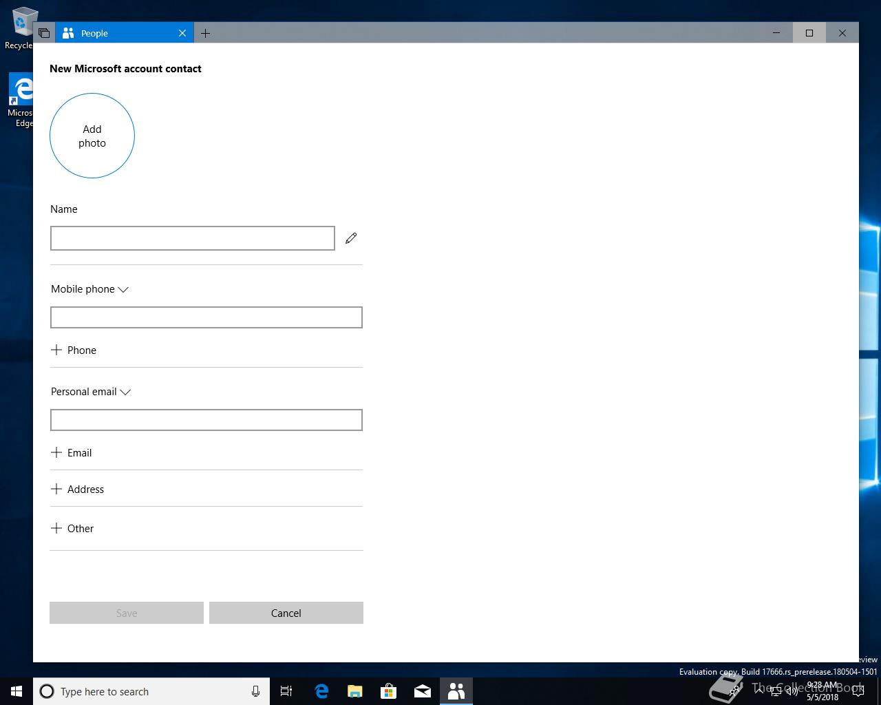
Task: Click the pencil icon to edit name details
Action: pyautogui.click(x=351, y=238)
